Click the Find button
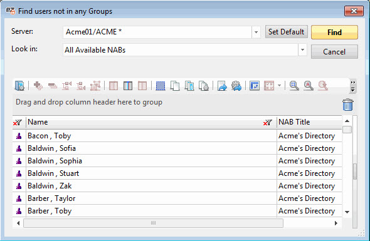The height and width of the screenshot is (241, 370). coord(334,33)
